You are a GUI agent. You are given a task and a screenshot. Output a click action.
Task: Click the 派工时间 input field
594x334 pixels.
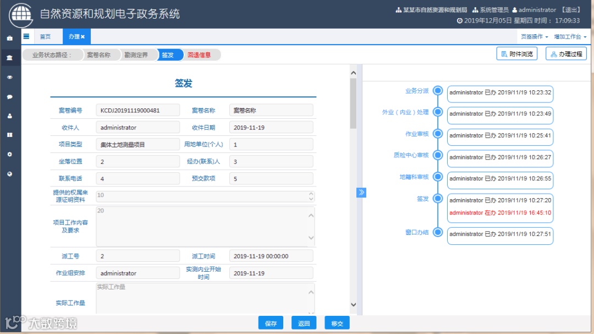[x=271, y=256]
